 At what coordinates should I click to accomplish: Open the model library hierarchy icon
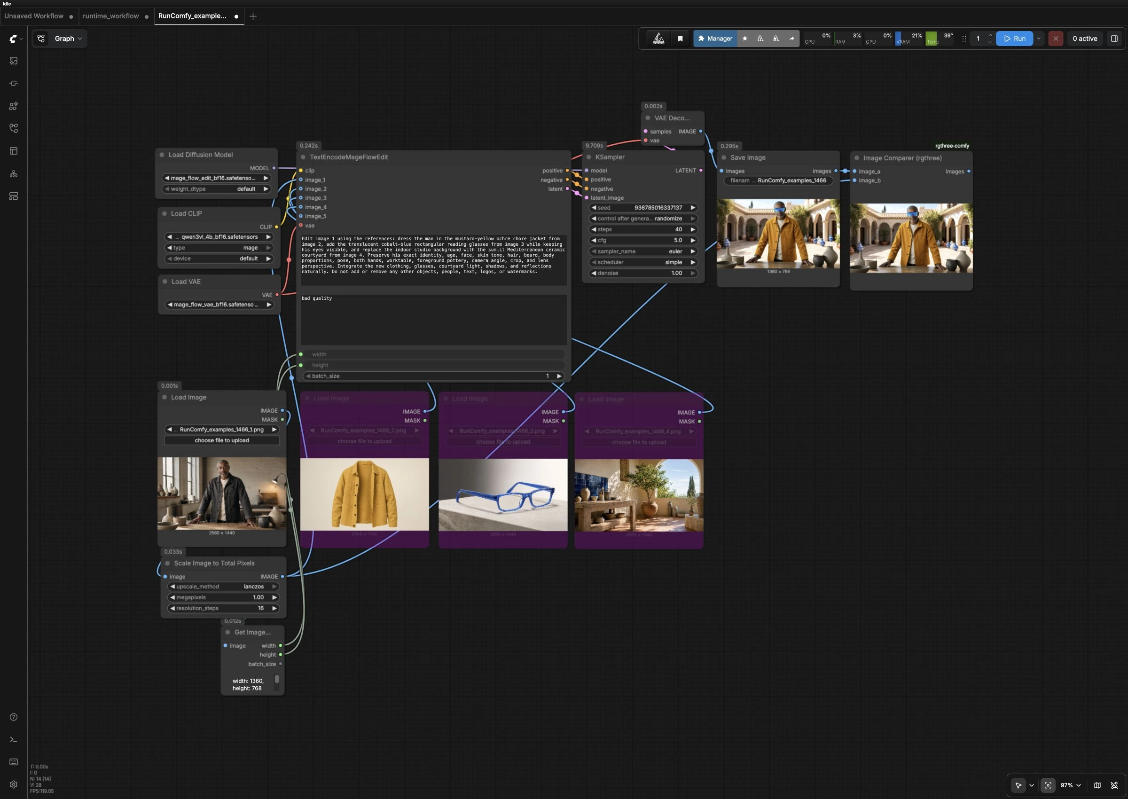click(14, 174)
